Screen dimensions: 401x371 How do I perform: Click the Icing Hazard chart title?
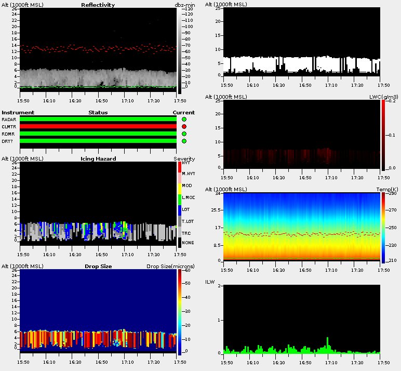click(98, 158)
